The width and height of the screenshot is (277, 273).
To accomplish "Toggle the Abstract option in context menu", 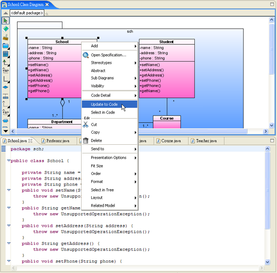I will [x=109, y=70].
